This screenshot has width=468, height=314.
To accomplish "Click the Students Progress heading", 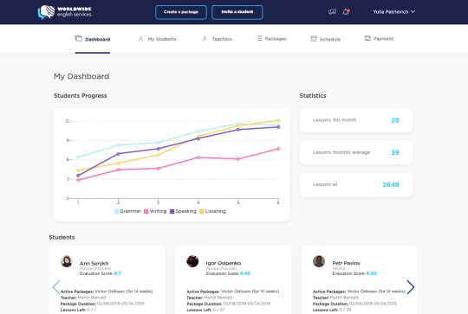I will [81, 96].
